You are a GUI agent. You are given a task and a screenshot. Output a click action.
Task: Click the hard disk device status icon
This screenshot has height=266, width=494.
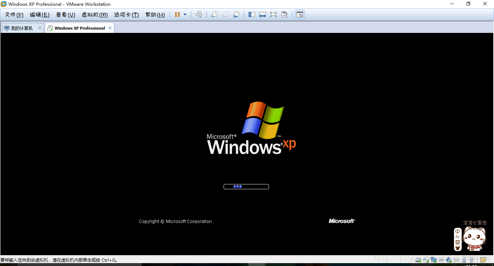tap(418, 259)
